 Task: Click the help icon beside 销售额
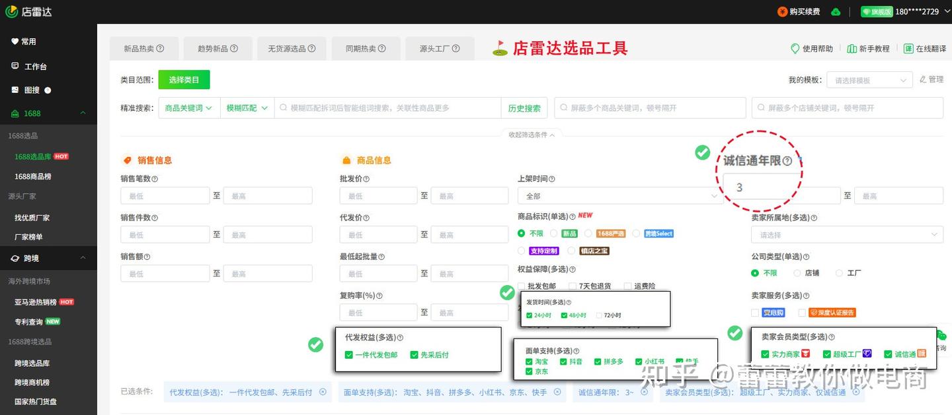[147, 257]
